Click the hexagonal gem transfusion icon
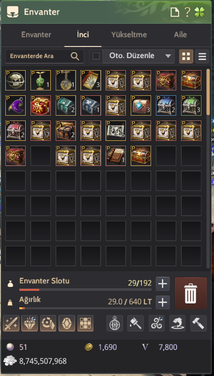 tap(67, 323)
